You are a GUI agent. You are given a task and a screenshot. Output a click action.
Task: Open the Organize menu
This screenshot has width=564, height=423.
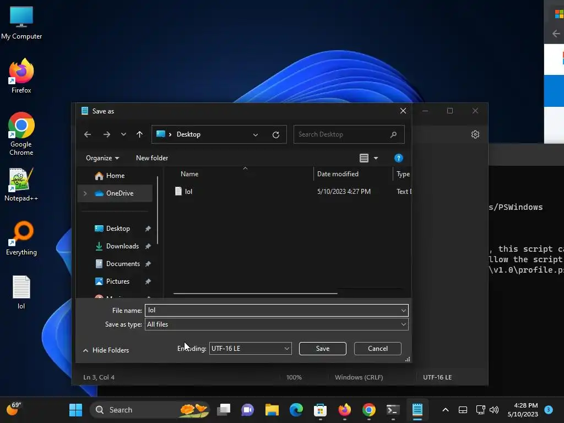click(x=102, y=158)
